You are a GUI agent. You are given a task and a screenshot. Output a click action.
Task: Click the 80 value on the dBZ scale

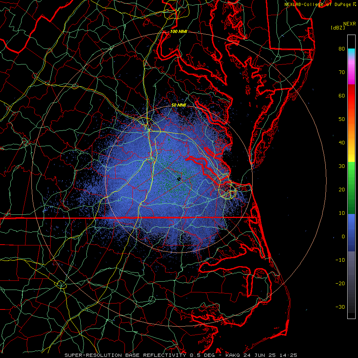pyautogui.click(x=342, y=49)
